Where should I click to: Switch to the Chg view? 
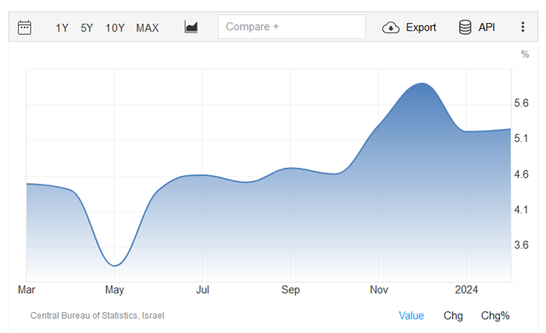point(453,316)
